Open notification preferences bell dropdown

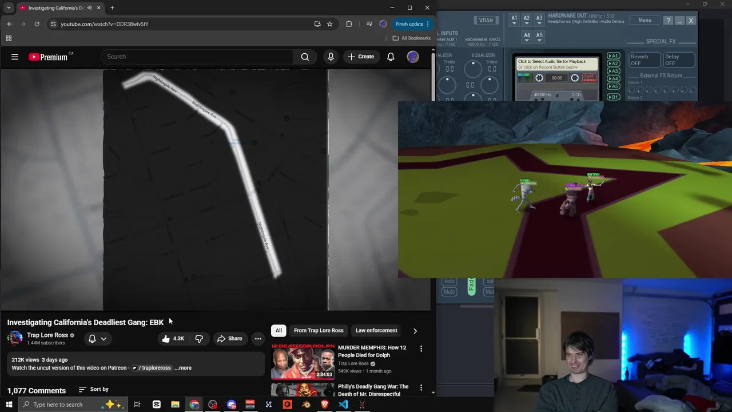click(97, 339)
